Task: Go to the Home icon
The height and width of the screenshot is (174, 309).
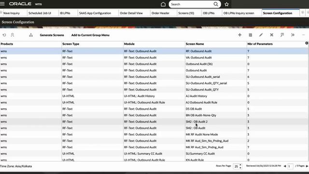Action: [163, 4]
